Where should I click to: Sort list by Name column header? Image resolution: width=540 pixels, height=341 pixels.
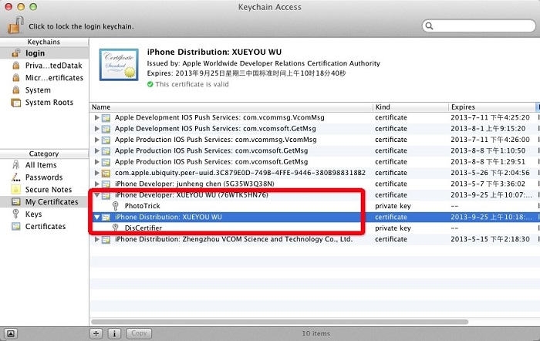(231, 107)
